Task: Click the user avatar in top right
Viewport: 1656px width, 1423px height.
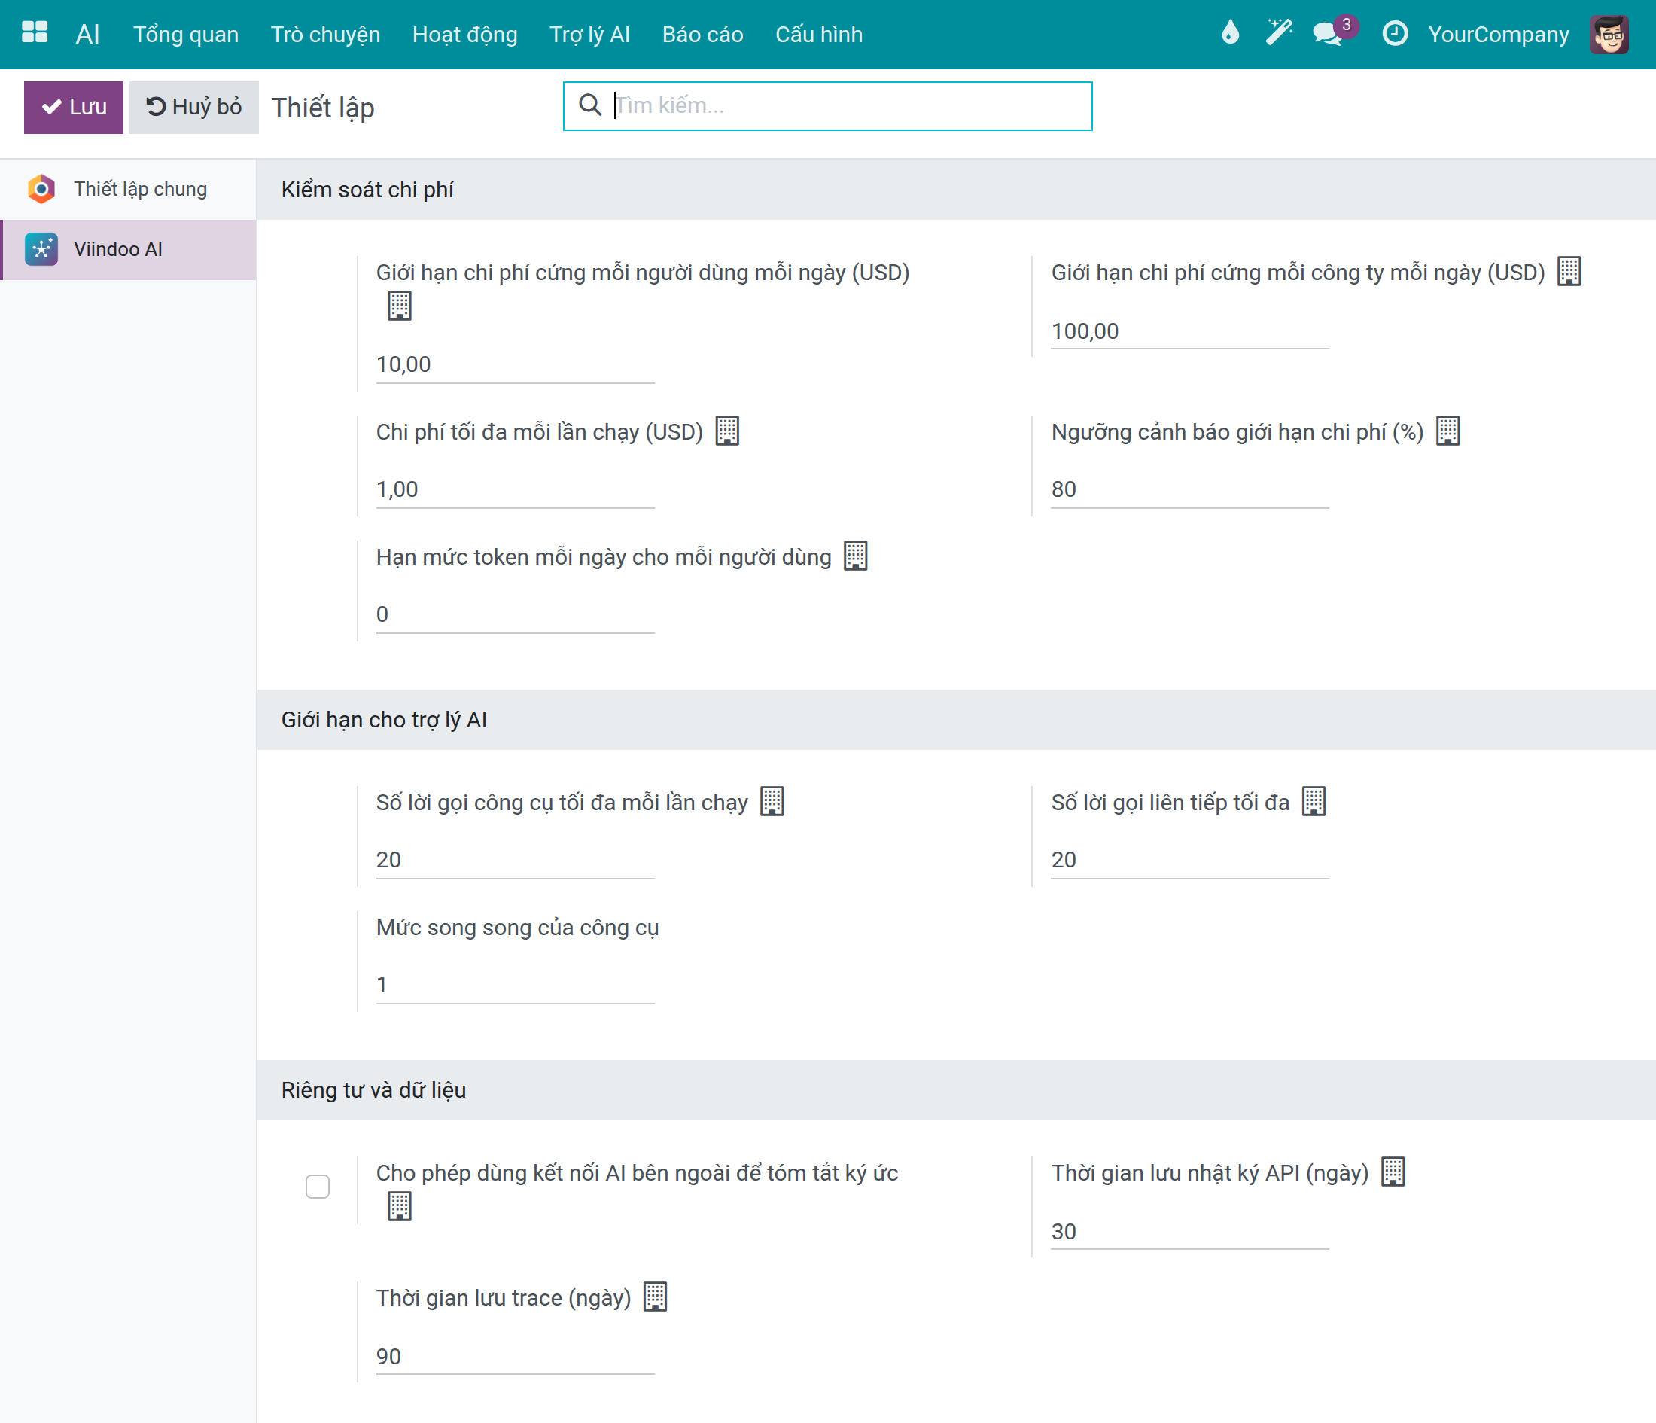Action: click(x=1609, y=35)
